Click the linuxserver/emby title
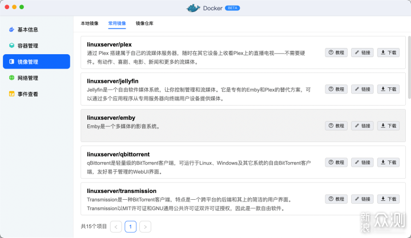The height and width of the screenshot is (238, 411). (111, 118)
